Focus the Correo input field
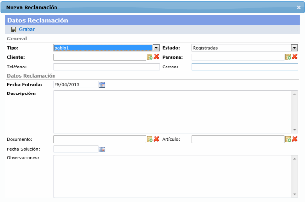305x202 pixels. click(245, 67)
